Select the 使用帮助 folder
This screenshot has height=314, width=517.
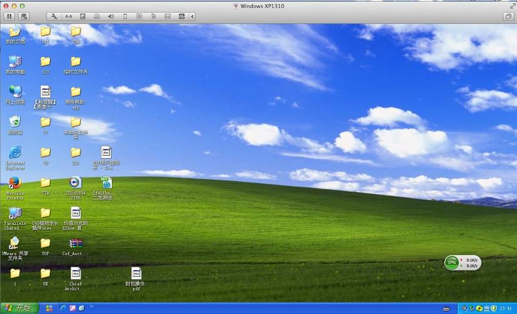click(76, 97)
